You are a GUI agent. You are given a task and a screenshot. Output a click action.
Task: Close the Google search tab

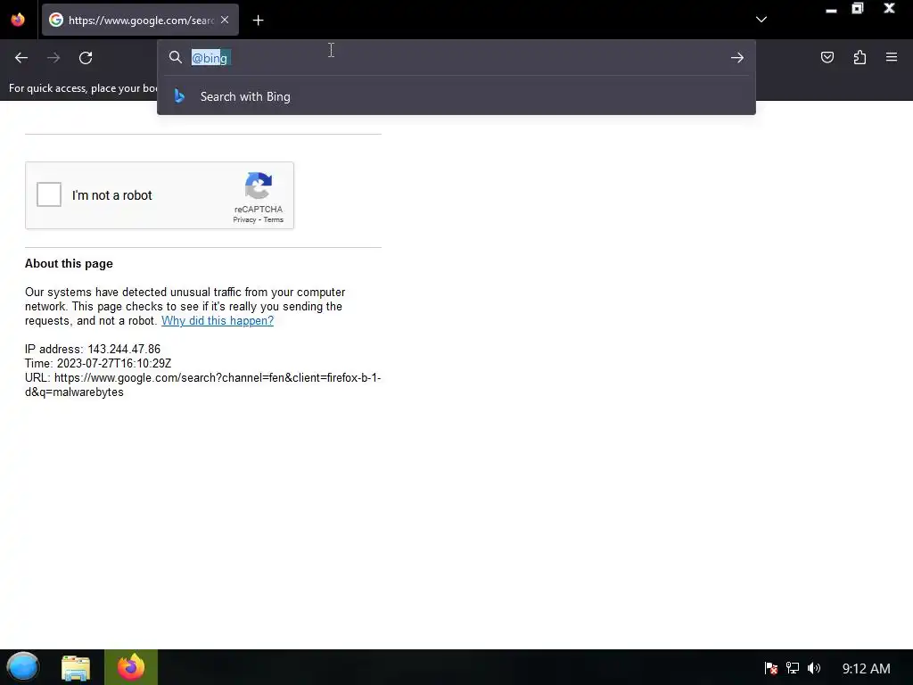(x=225, y=20)
